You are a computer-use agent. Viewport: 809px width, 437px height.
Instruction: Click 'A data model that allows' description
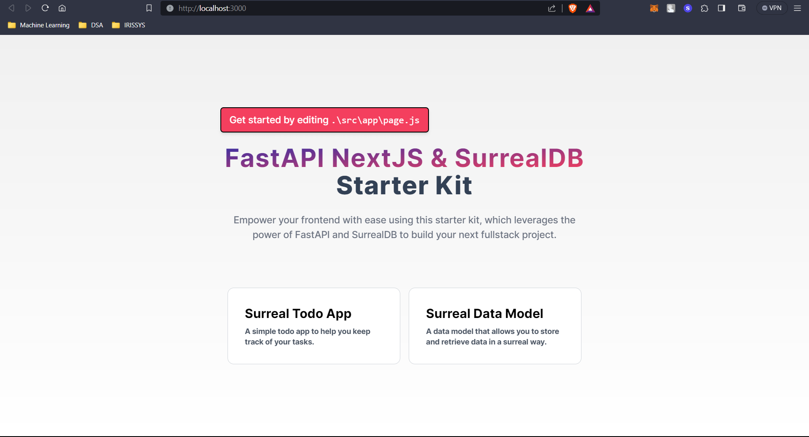tap(493, 336)
